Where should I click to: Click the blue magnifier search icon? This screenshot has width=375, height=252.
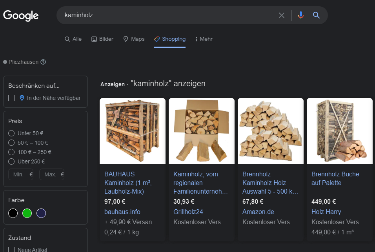[316, 15]
